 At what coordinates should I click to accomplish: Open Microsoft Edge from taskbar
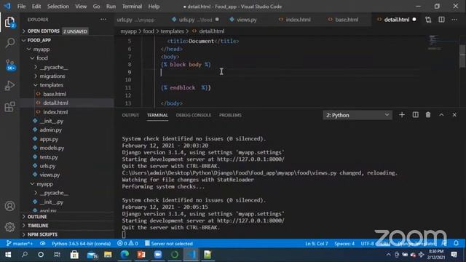(x=125, y=255)
